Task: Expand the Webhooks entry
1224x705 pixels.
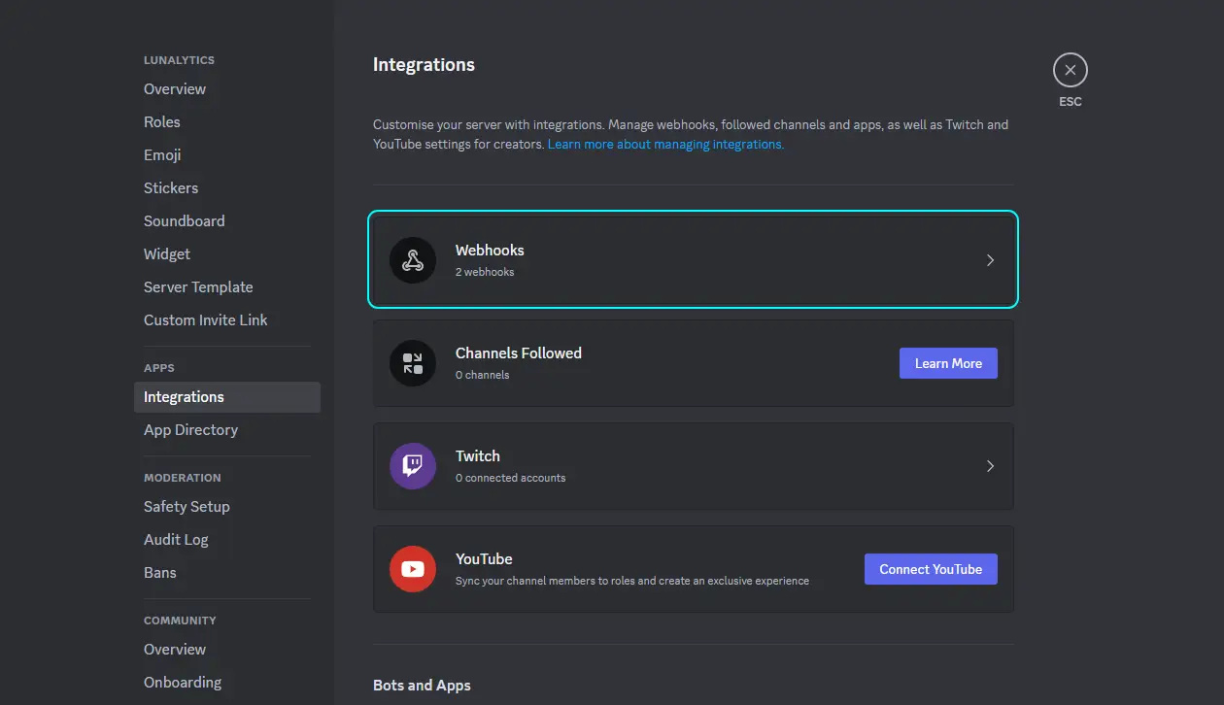Action: point(990,259)
